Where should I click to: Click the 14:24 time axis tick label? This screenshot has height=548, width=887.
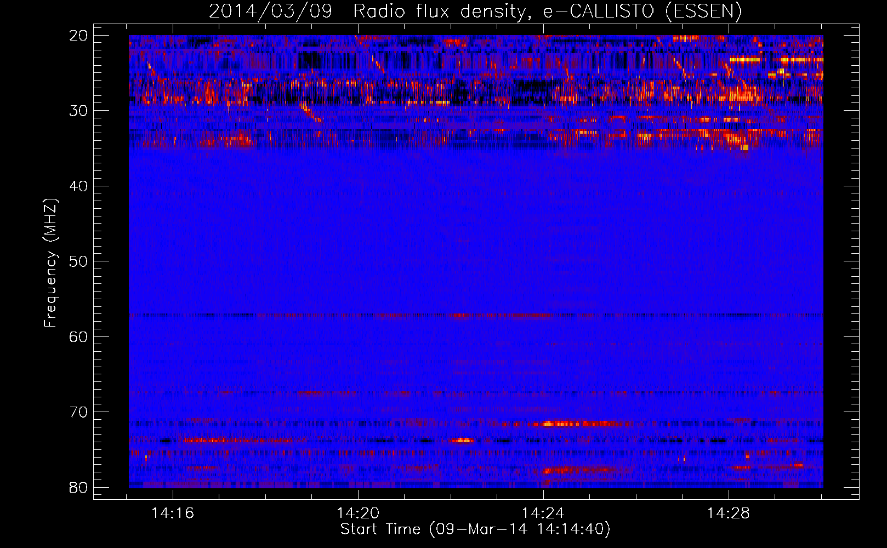pos(543,513)
